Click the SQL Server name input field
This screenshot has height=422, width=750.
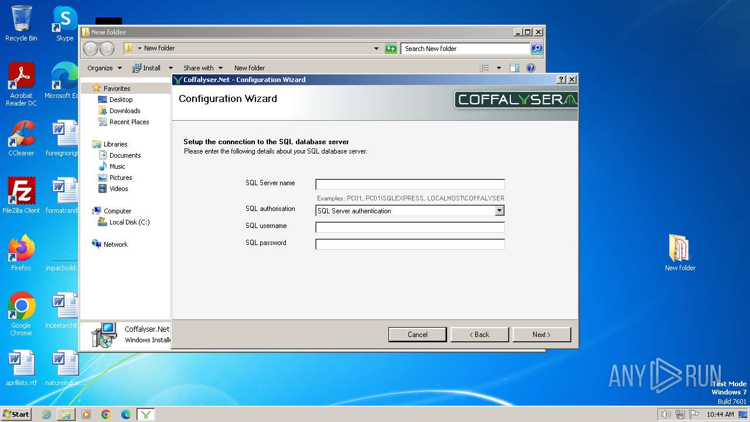coord(410,185)
